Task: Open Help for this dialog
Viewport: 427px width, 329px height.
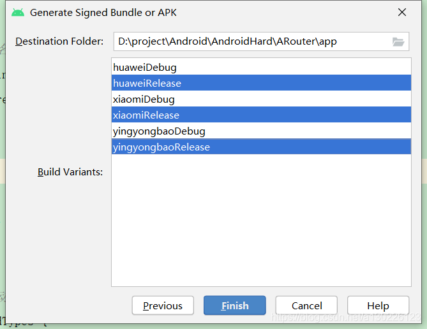Action: pyautogui.click(x=378, y=305)
